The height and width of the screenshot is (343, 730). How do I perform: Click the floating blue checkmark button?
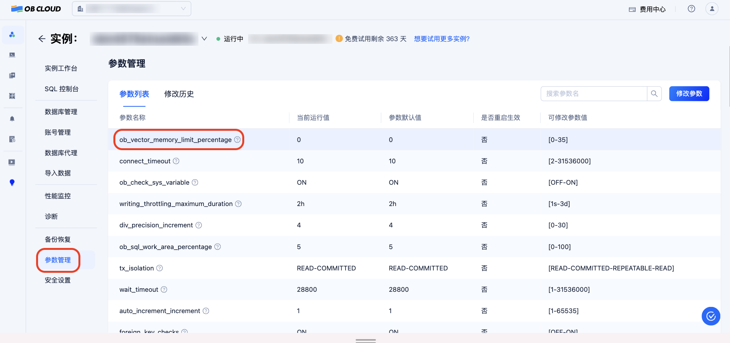click(711, 316)
